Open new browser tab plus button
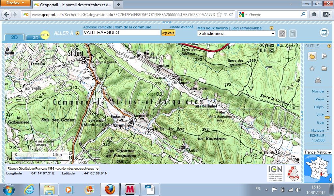The width and height of the screenshot is (334, 196). 118,5
